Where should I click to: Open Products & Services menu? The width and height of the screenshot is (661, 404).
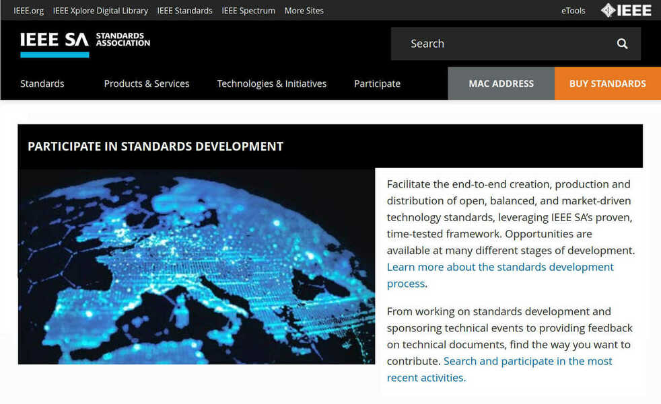147,83
